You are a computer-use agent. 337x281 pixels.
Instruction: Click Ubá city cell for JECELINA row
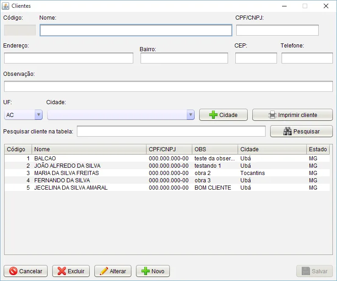click(272, 187)
